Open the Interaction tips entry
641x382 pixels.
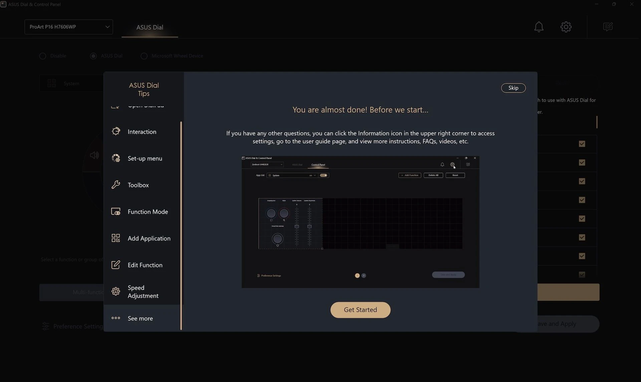(x=142, y=131)
